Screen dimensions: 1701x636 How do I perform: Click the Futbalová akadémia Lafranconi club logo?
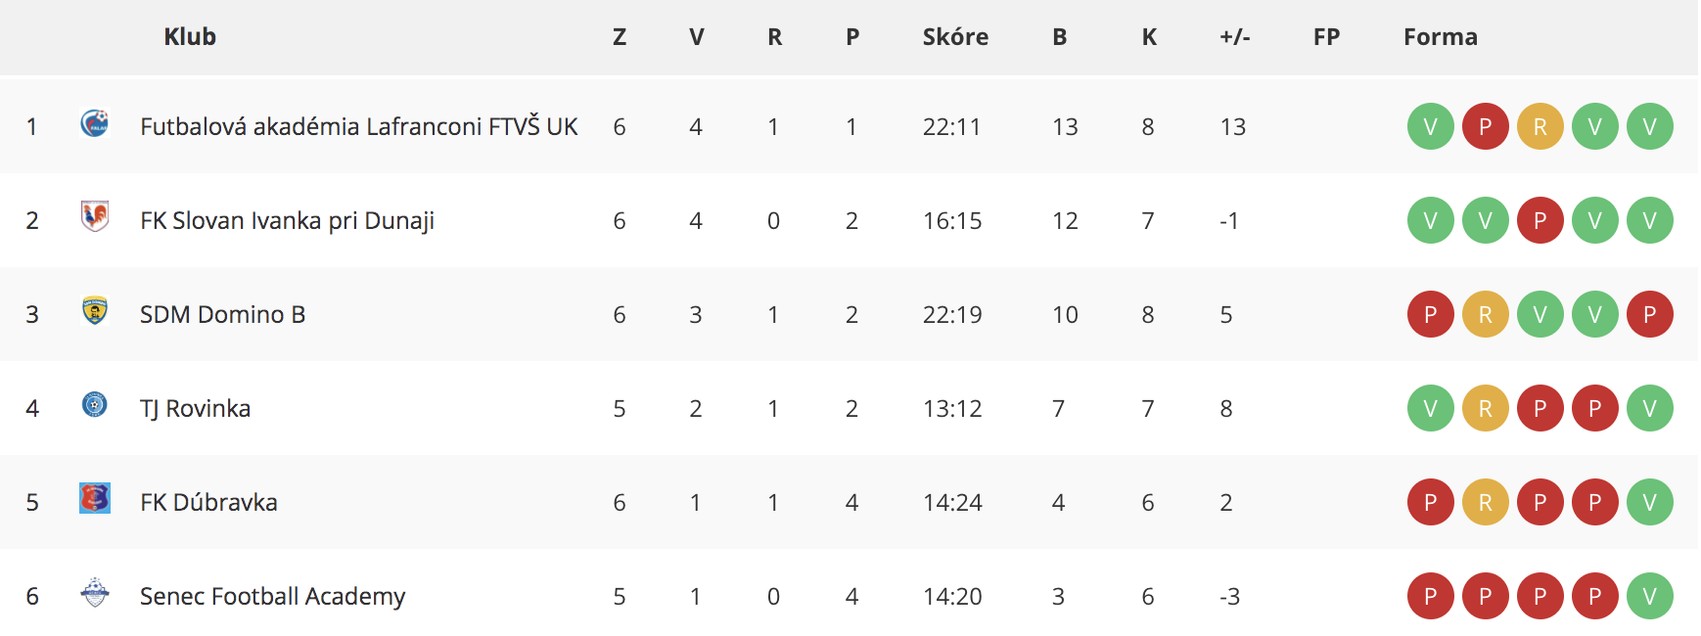click(95, 123)
